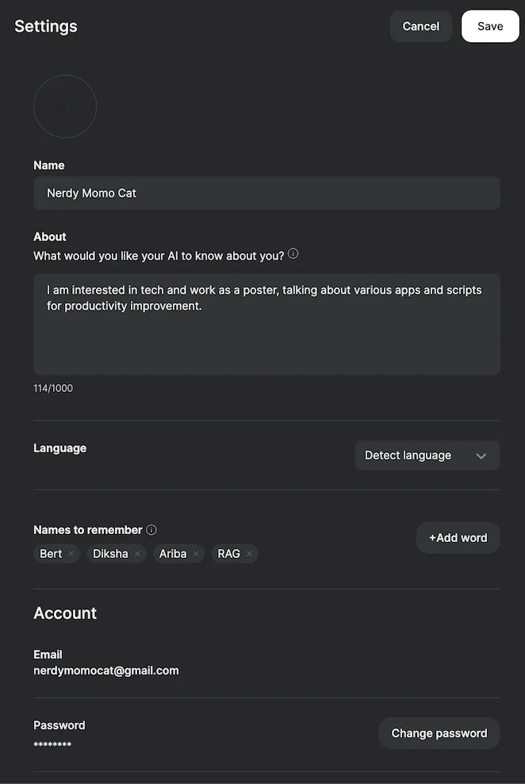Viewport: 525px width, 784px height.
Task: Cancel the settings changes
Action: [x=420, y=26]
